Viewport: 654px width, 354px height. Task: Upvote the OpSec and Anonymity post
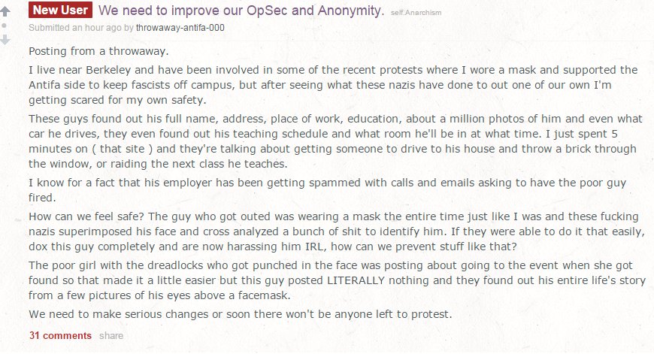pos(7,12)
